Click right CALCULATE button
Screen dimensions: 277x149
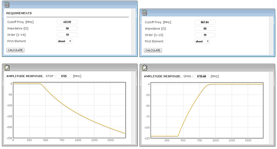tap(153, 50)
